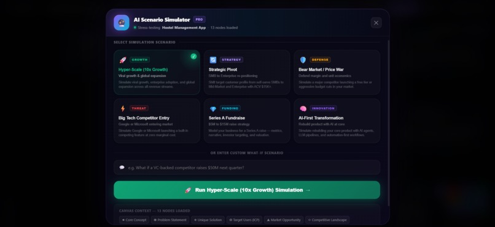Click the lightning bolt icon on Big Tech card

pyautogui.click(x=122, y=108)
